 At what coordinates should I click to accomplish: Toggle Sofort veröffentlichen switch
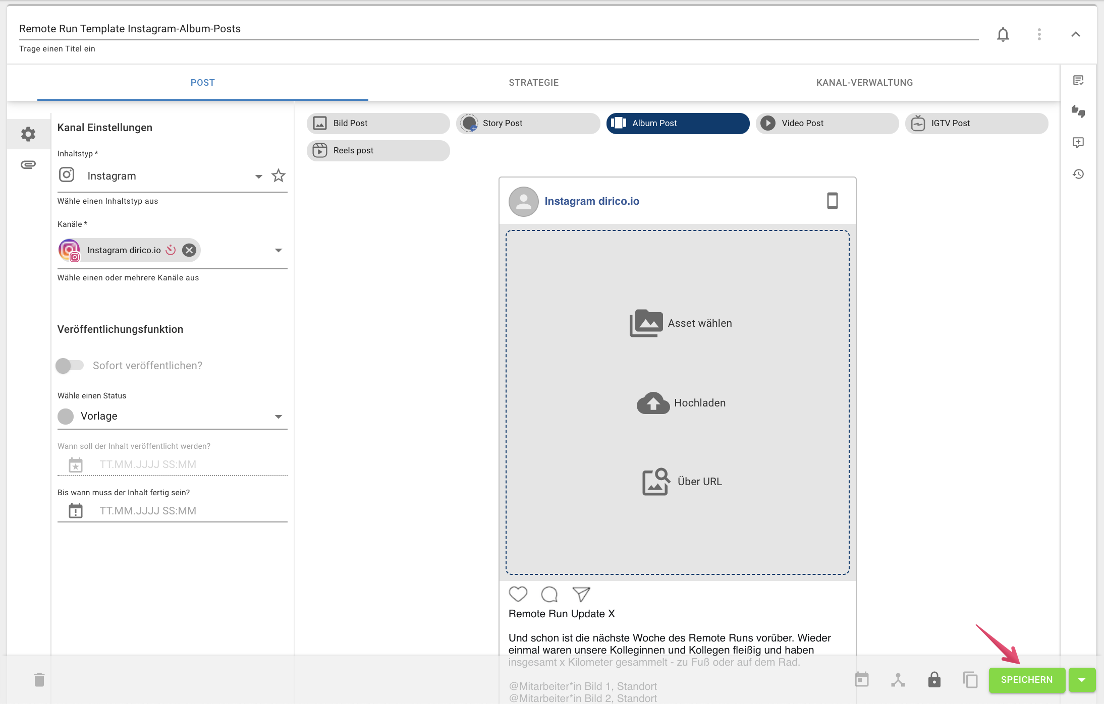click(x=70, y=365)
